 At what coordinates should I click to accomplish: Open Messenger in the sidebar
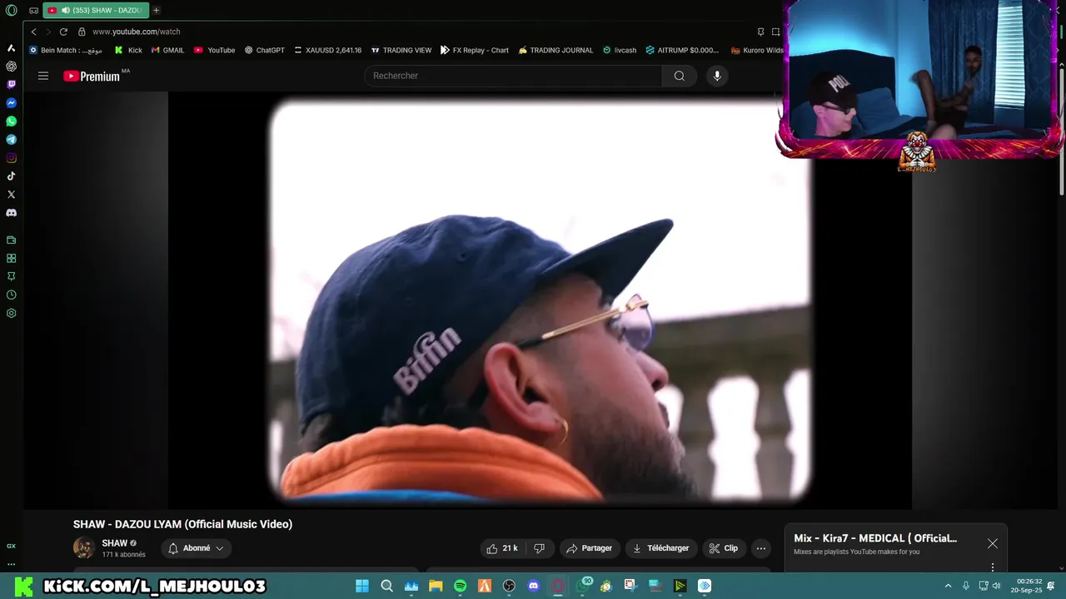coord(11,103)
